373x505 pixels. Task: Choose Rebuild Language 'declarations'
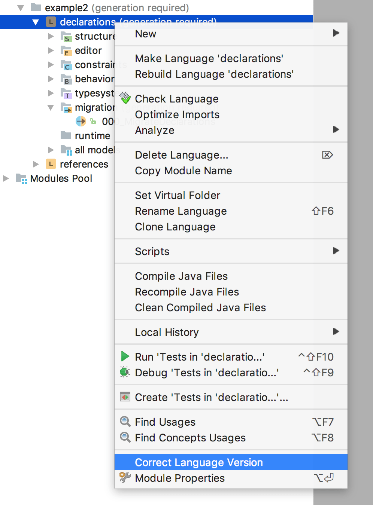pos(214,74)
